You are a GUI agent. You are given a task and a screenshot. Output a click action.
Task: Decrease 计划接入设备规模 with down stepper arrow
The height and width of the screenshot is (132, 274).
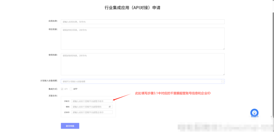coord(223,83)
